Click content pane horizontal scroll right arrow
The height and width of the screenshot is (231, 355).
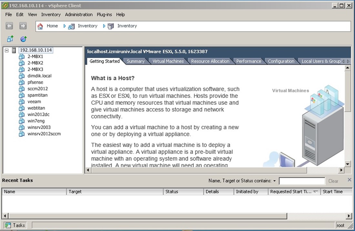pyautogui.click(x=341, y=170)
